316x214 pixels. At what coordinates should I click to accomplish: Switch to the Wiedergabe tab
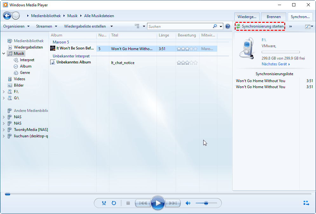pos(247,17)
